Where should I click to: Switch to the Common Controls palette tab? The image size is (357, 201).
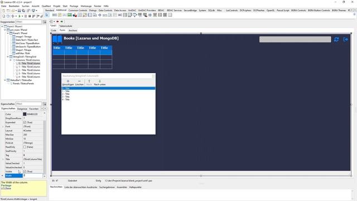click(78, 11)
